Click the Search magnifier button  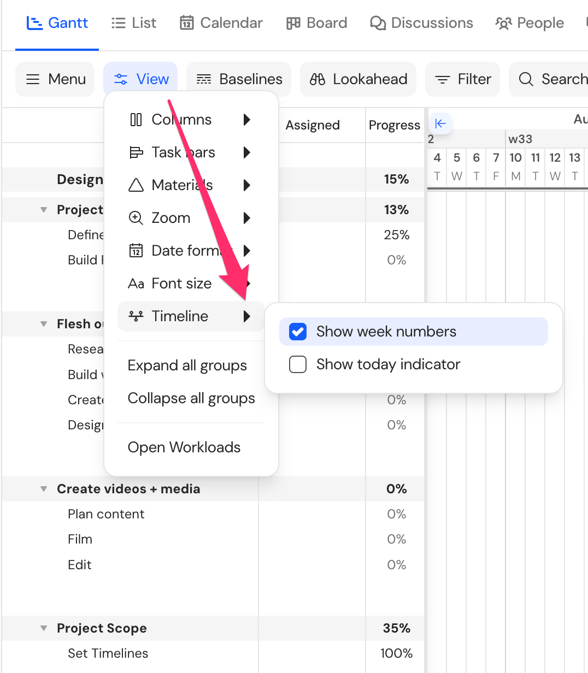click(x=549, y=79)
